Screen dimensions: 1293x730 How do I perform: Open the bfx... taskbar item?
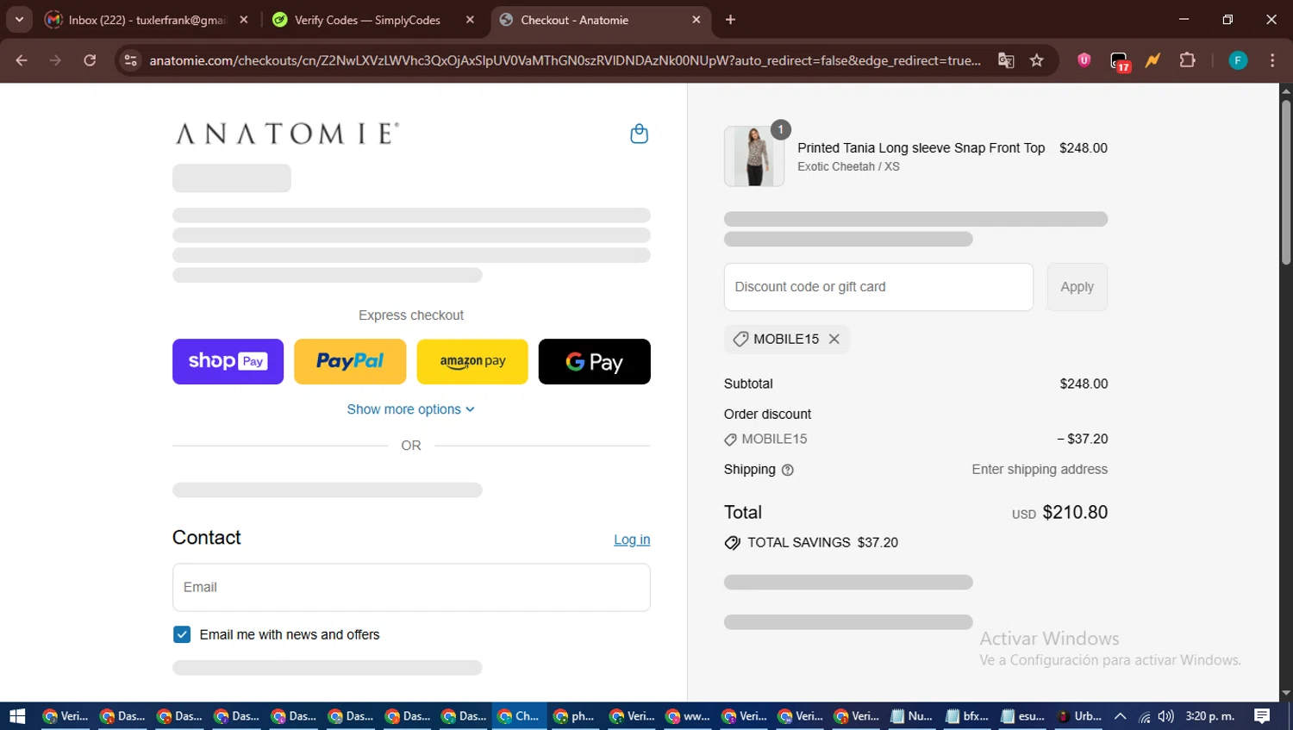tap(967, 716)
